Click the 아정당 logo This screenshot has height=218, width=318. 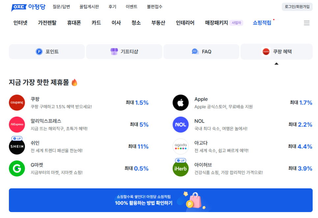click(x=29, y=7)
